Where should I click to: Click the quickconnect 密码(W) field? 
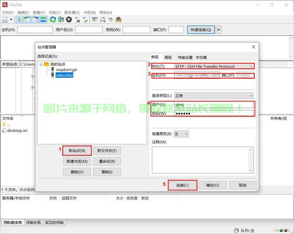[137, 29]
